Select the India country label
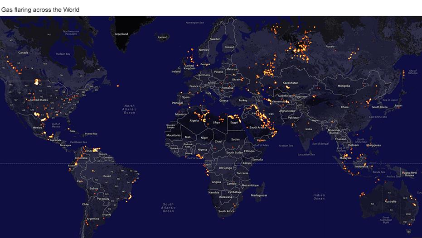Viewport: 422px width, 238px height. tap(308, 129)
